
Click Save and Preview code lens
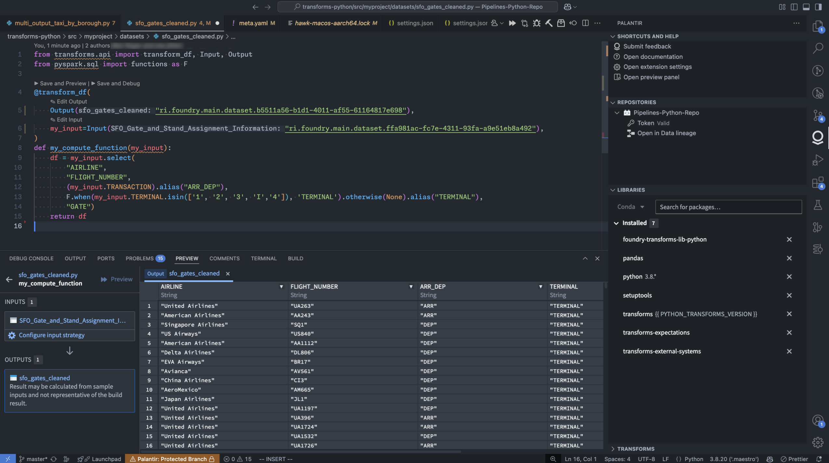[x=60, y=83]
